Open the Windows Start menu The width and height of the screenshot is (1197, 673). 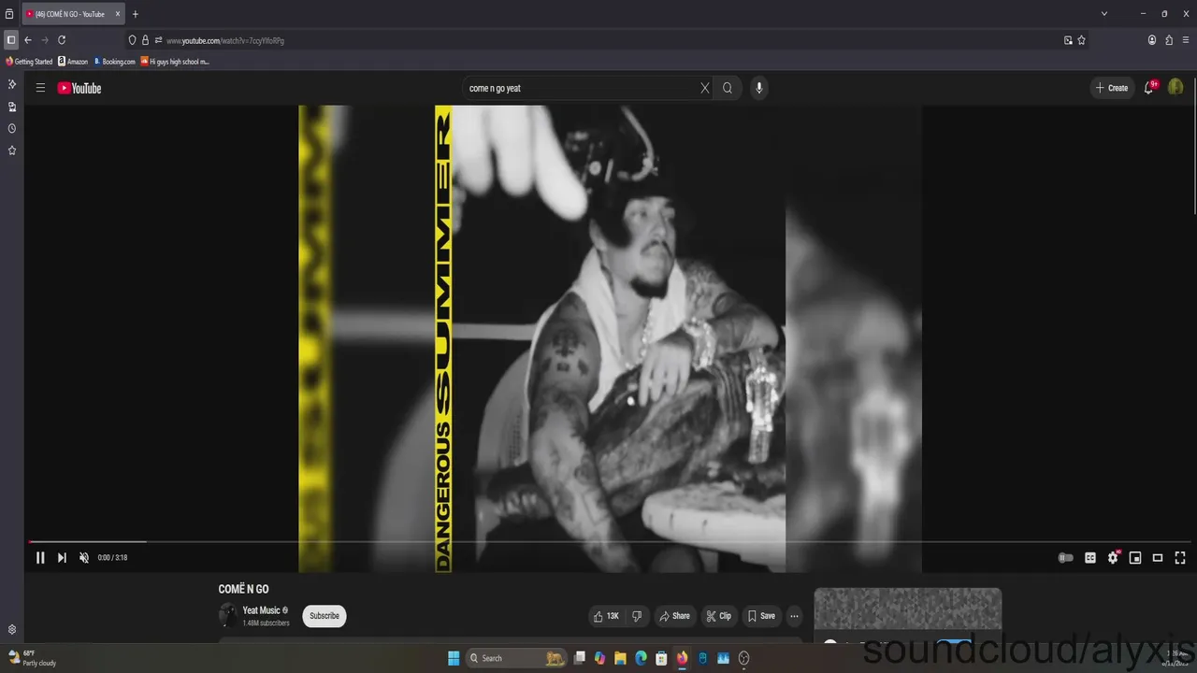(454, 658)
